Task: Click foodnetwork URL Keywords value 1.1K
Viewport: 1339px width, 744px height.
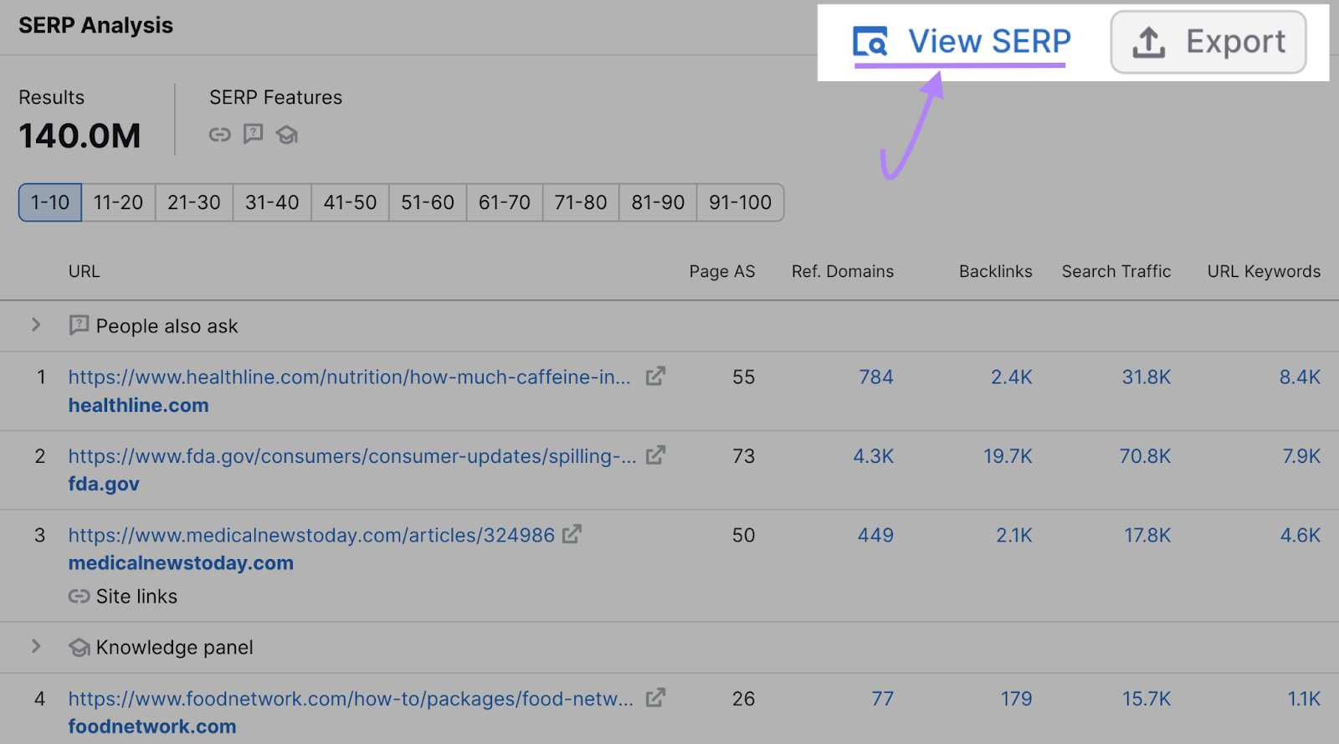Action: [x=1304, y=700]
